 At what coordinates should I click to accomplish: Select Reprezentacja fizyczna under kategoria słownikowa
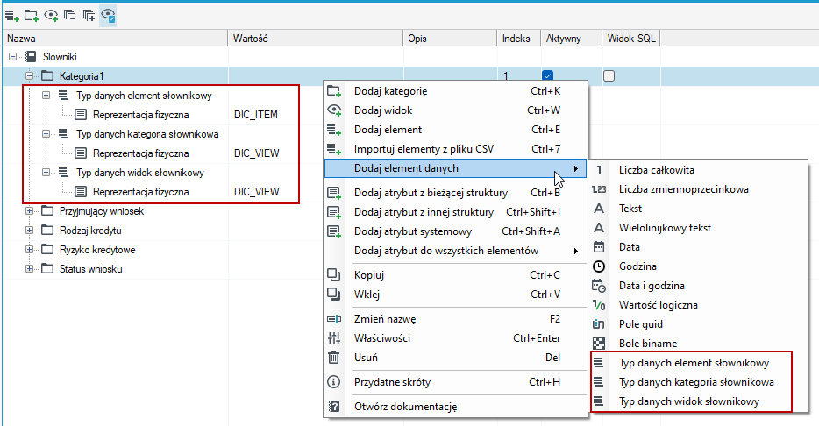[141, 153]
